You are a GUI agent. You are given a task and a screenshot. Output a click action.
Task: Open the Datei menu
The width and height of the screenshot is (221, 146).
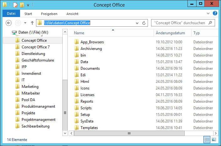point(11,14)
